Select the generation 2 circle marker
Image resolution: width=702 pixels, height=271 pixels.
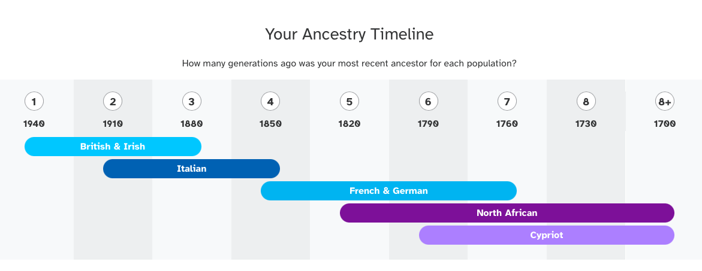point(113,102)
